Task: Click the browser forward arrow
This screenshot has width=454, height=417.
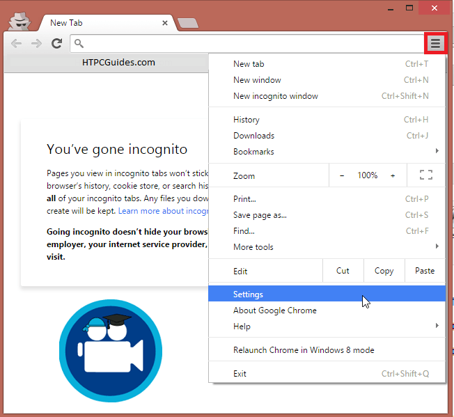Action: point(36,44)
